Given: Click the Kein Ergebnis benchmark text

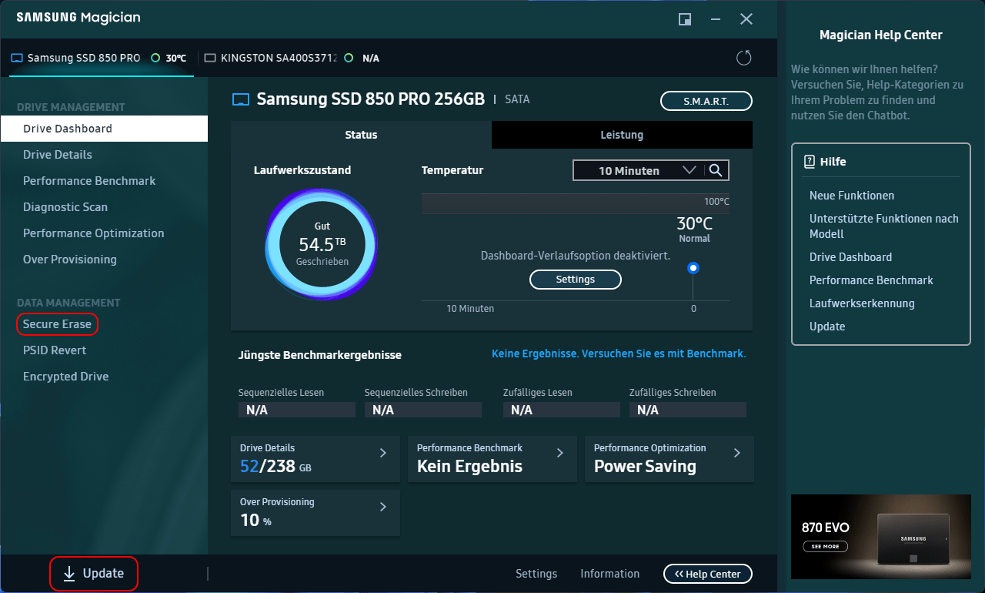Looking at the screenshot, I should point(469,466).
